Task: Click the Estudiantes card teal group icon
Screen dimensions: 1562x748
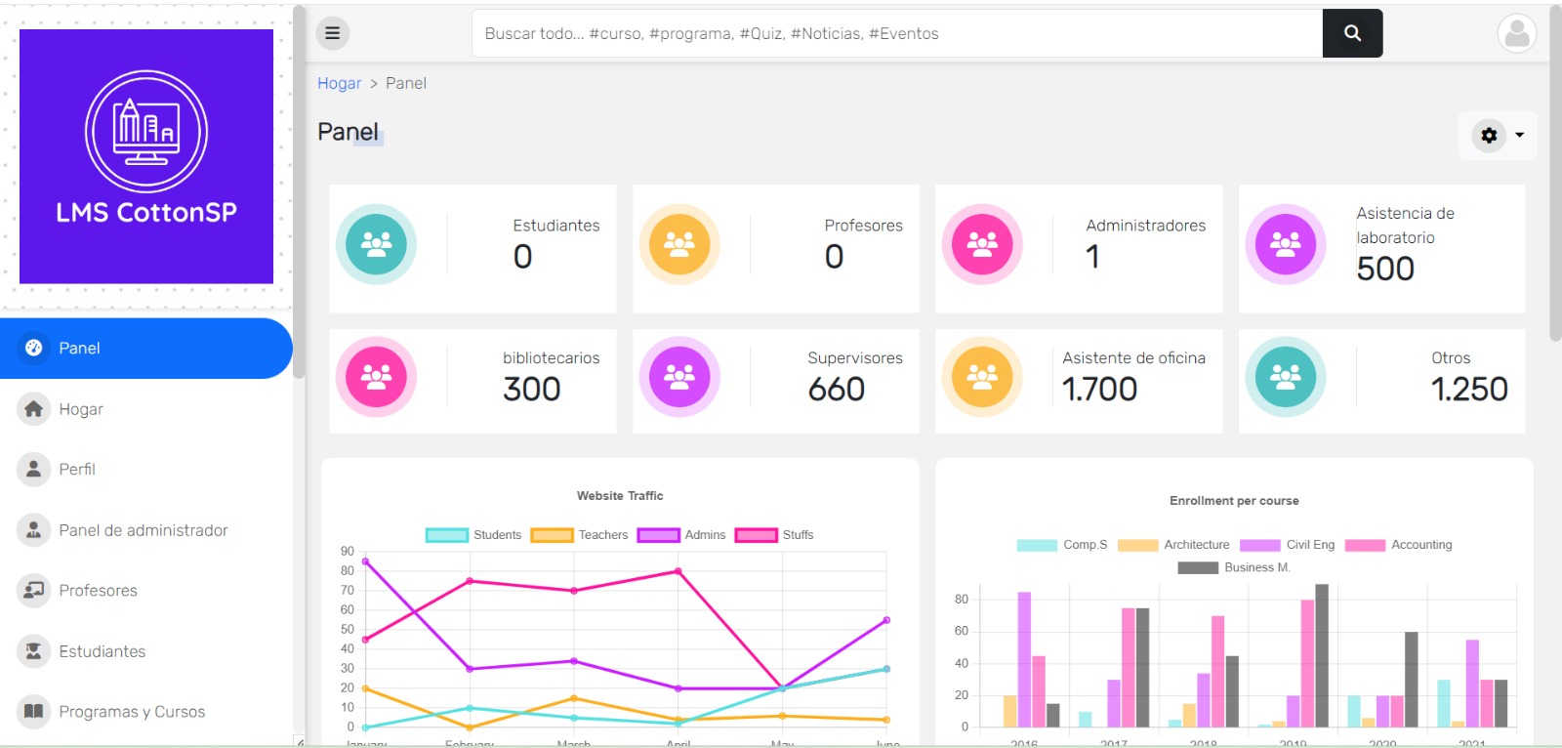Action: (x=376, y=244)
